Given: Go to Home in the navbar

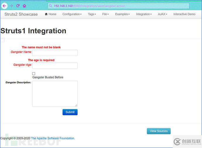Looking at the screenshot, I should pos(50,14).
